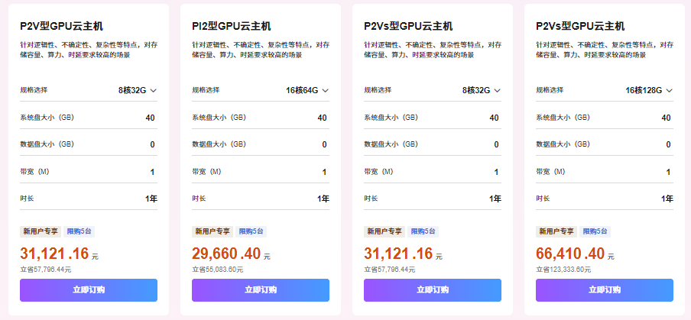Open the PI2型GPU云主机 title
The height and width of the screenshot is (320, 691).
pos(232,27)
